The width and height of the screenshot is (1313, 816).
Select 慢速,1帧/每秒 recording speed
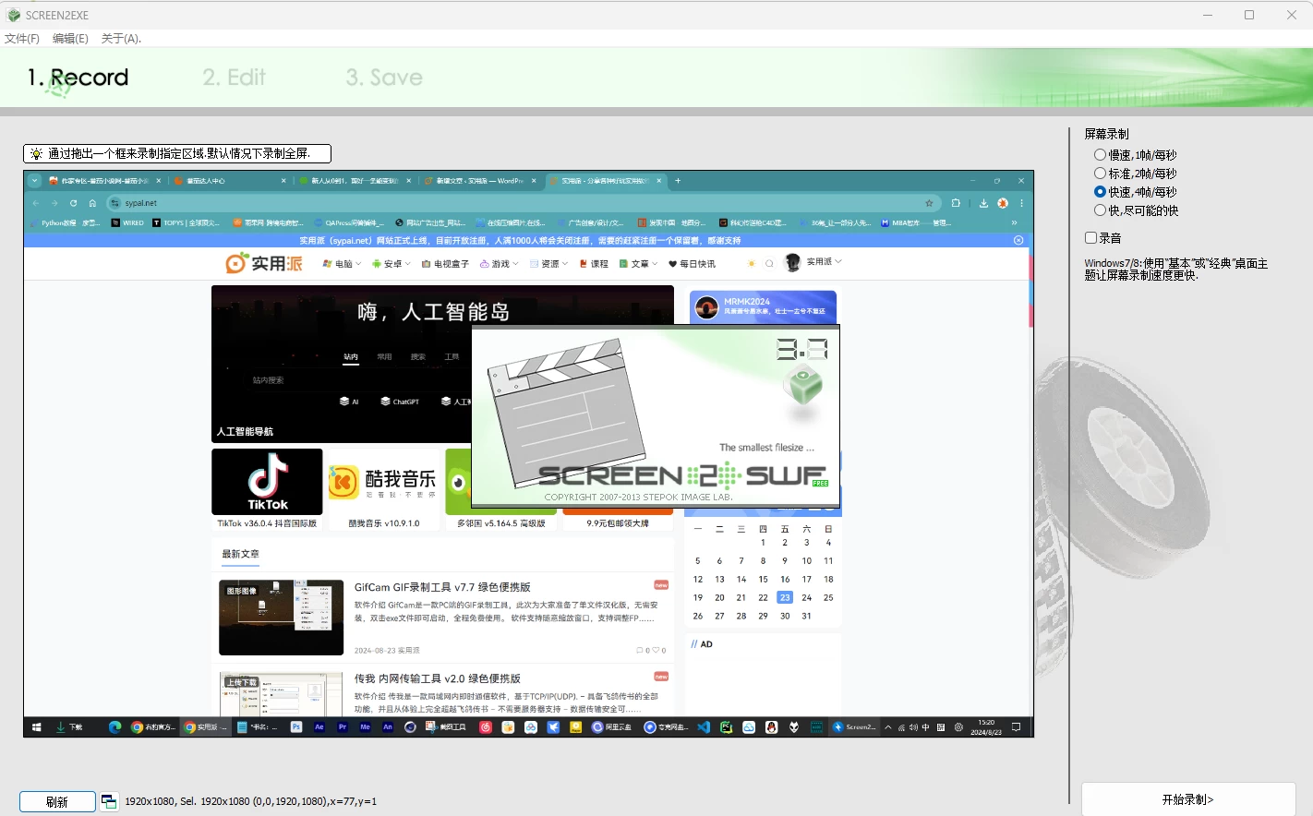[x=1100, y=155]
